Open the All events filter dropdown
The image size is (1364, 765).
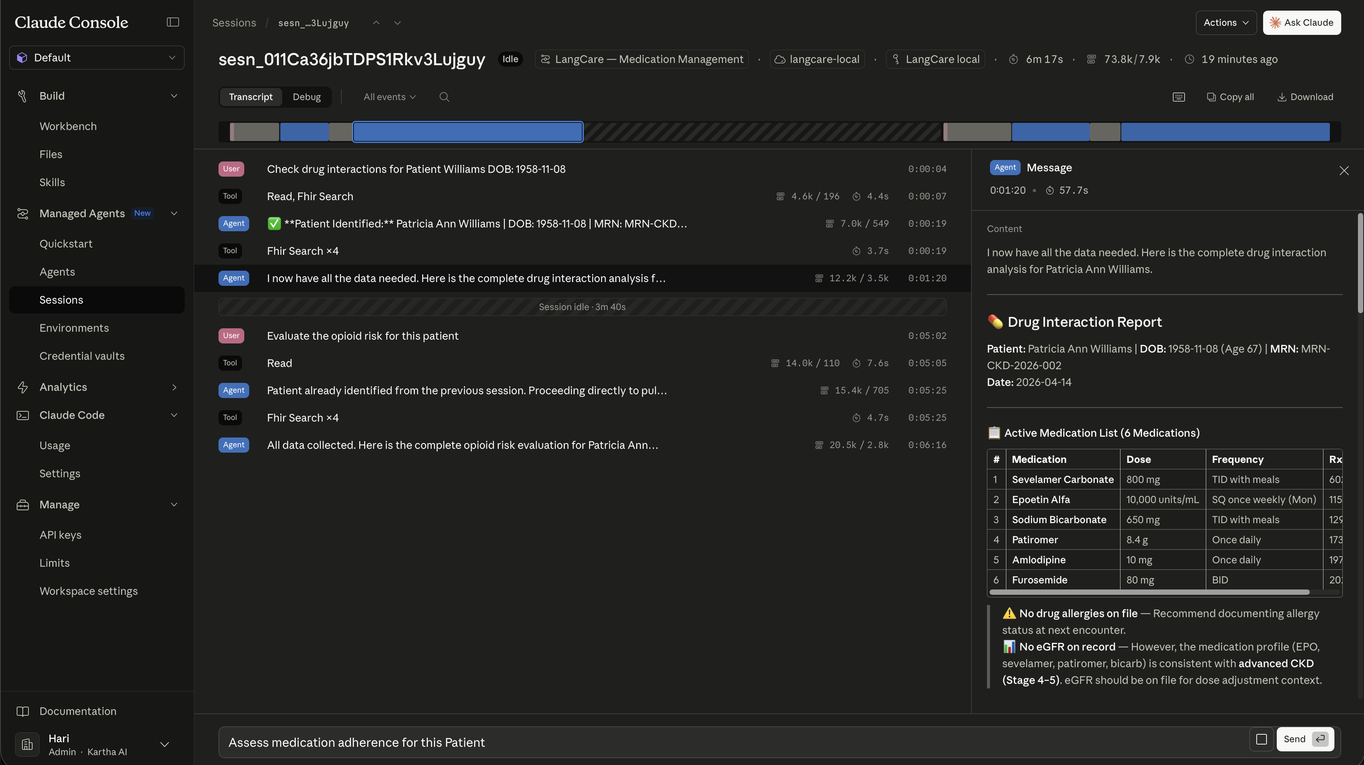[x=389, y=97]
